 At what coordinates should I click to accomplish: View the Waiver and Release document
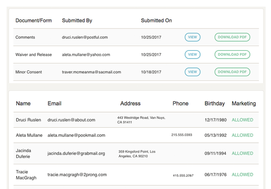193,55
